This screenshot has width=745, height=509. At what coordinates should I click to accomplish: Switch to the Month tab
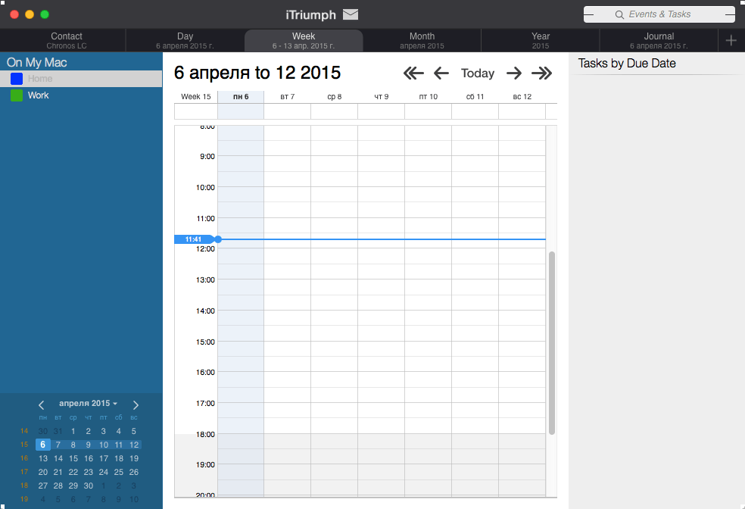point(422,40)
